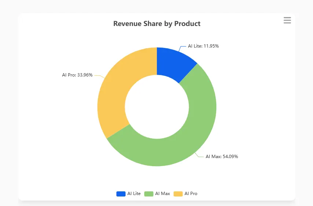Click the 'AI Pro' legend text
This screenshot has height=206, width=313.
191,194
